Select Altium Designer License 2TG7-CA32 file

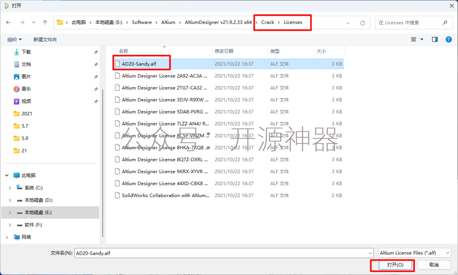[228, 88]
